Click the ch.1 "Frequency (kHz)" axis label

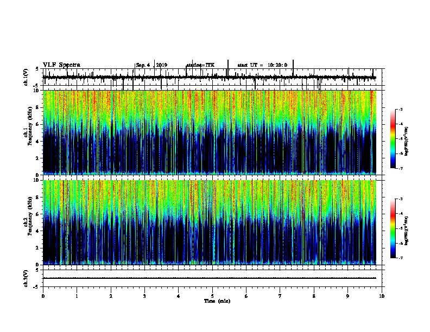click(30, 126)
